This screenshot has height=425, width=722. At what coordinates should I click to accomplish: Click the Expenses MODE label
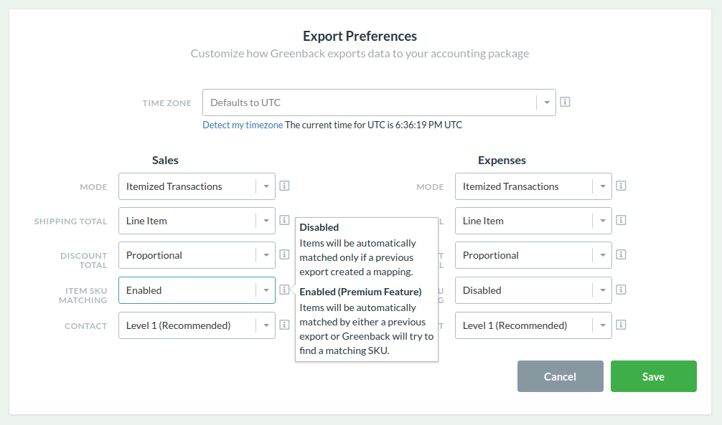coord(430,187)
